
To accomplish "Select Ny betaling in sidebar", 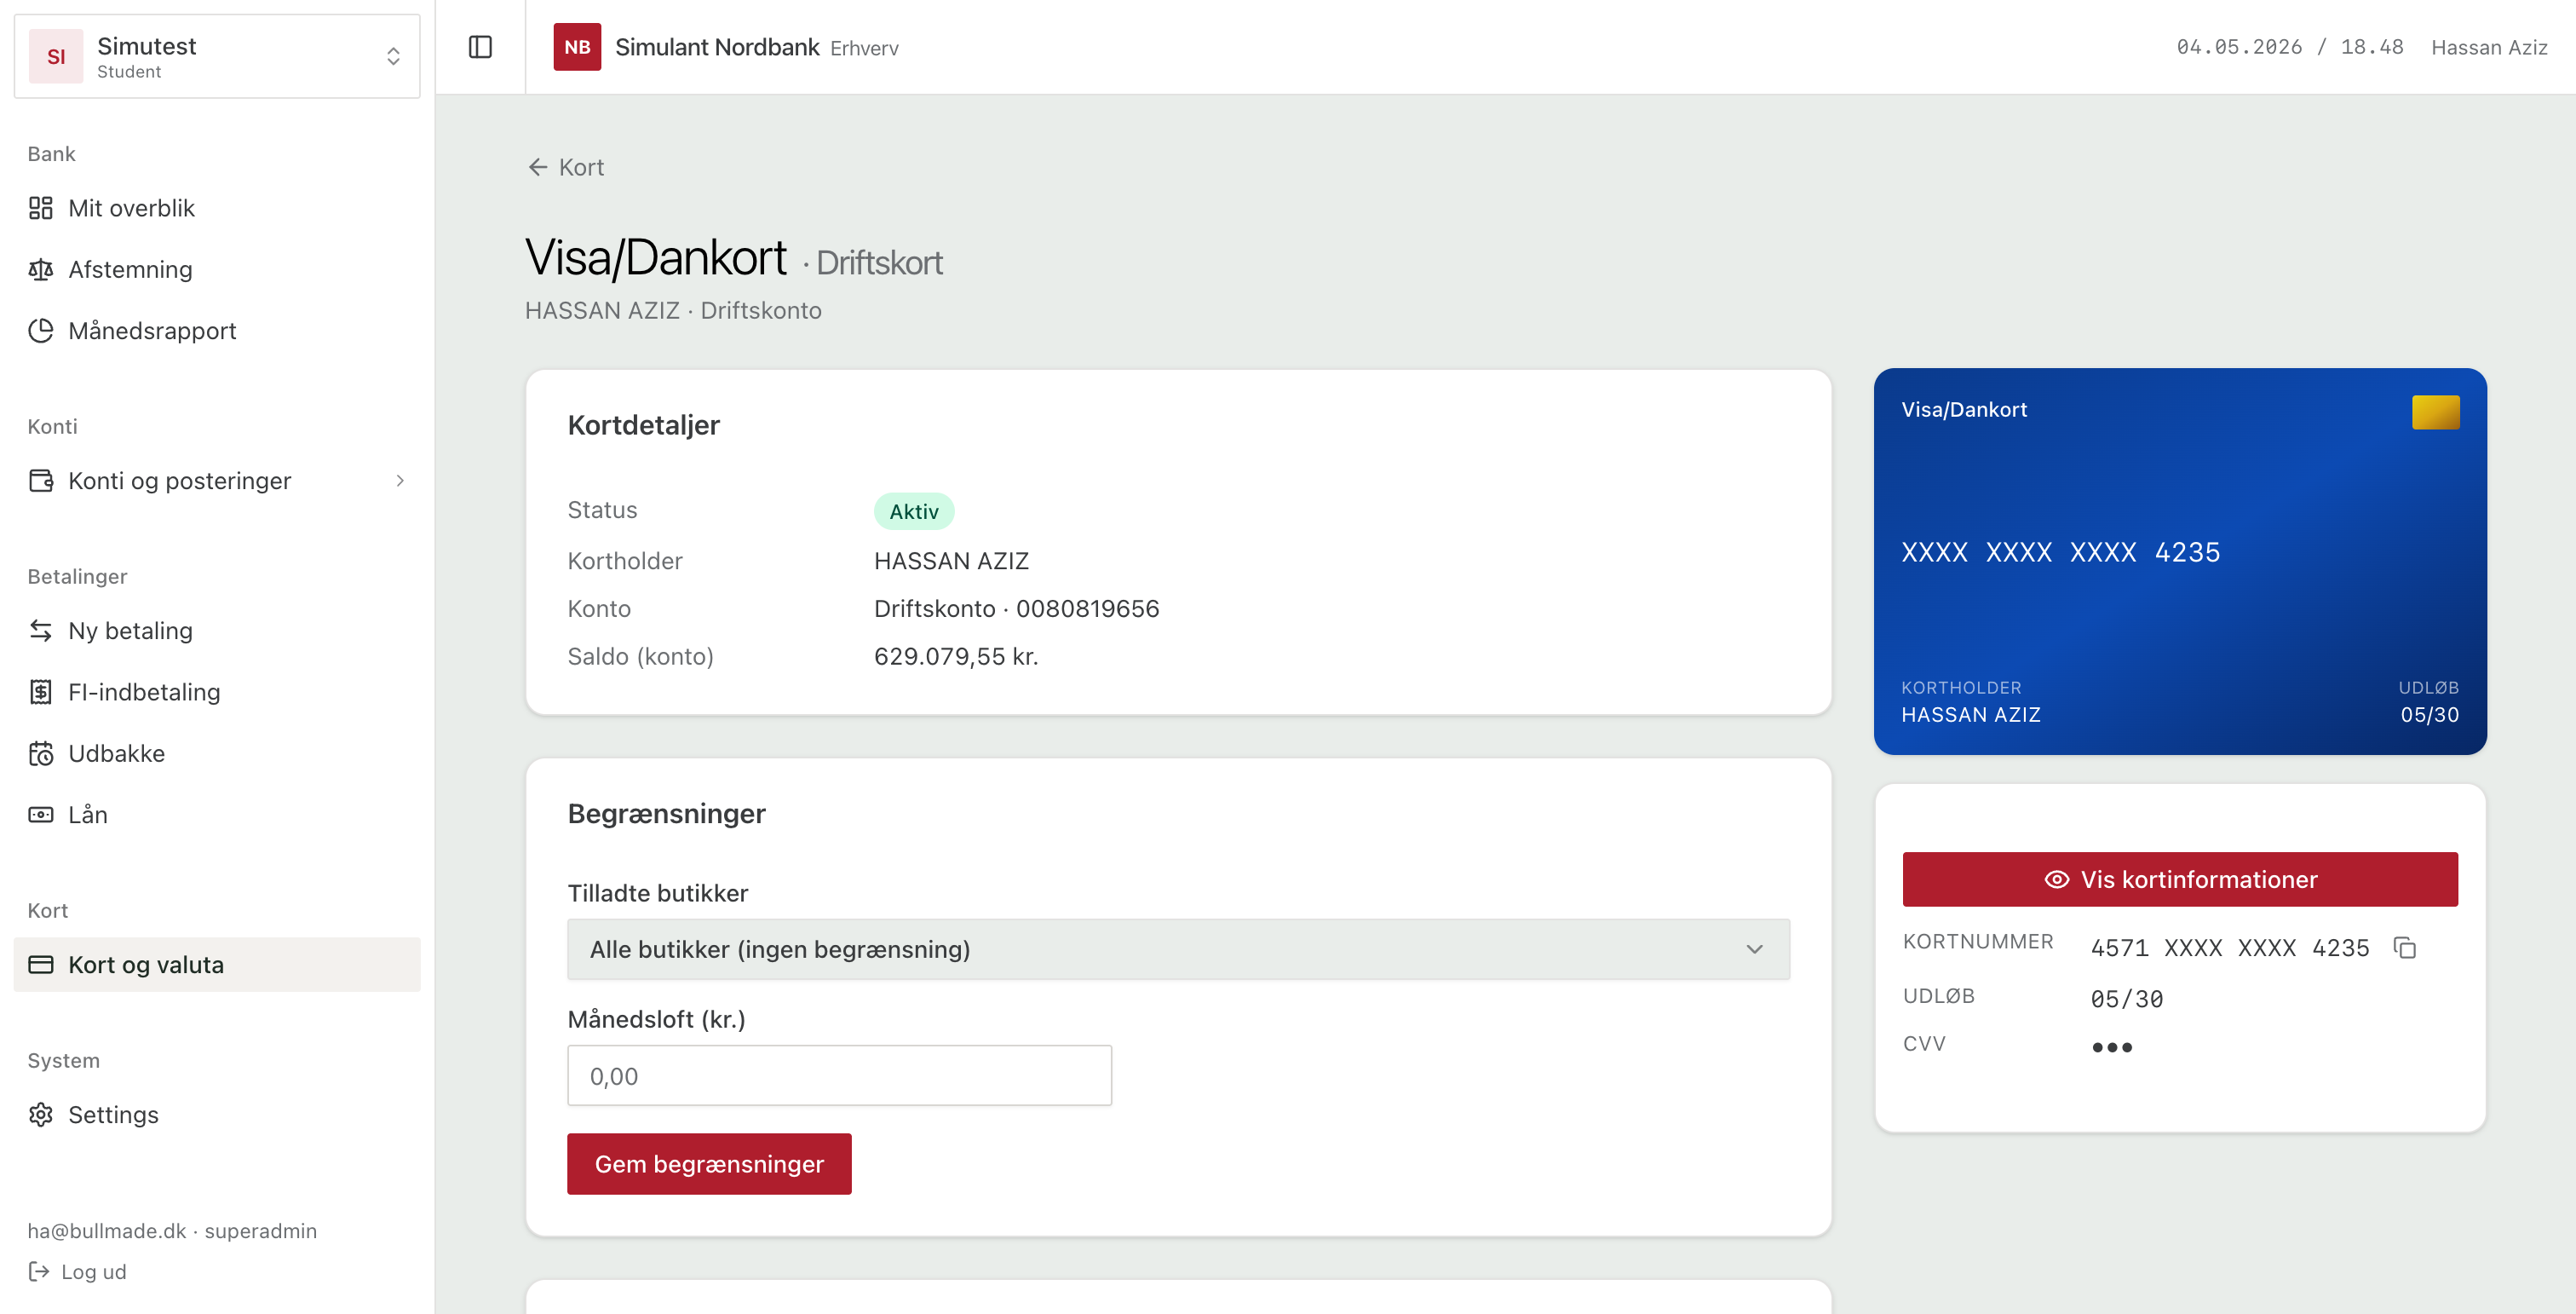I will (x=217, y=630).
